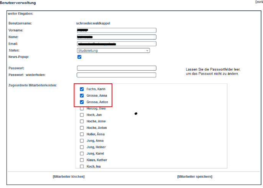The image size is (263, 188).
Task: Focus the Passwort wiederholen field
Action: [117, 75]
